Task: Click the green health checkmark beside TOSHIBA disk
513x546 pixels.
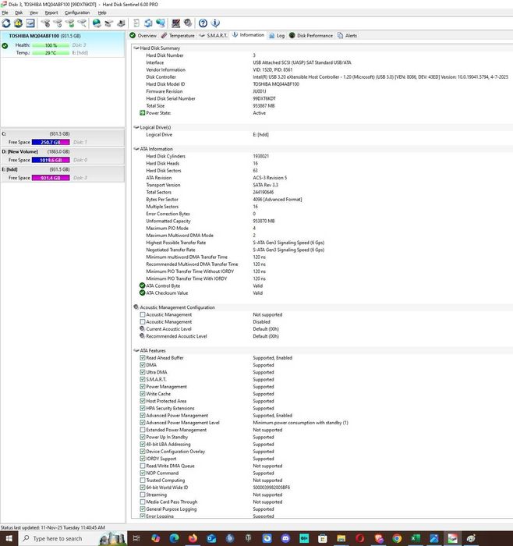Action: click(5, 45)
